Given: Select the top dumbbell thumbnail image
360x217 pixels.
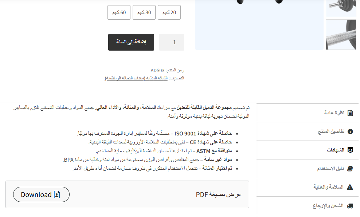Looking at the screenshot, I should [341, 8].
